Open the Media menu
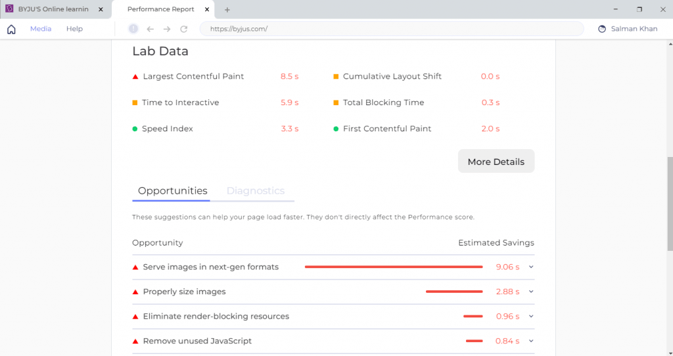Viewport: 673px width, 356px height. point(41,29)
